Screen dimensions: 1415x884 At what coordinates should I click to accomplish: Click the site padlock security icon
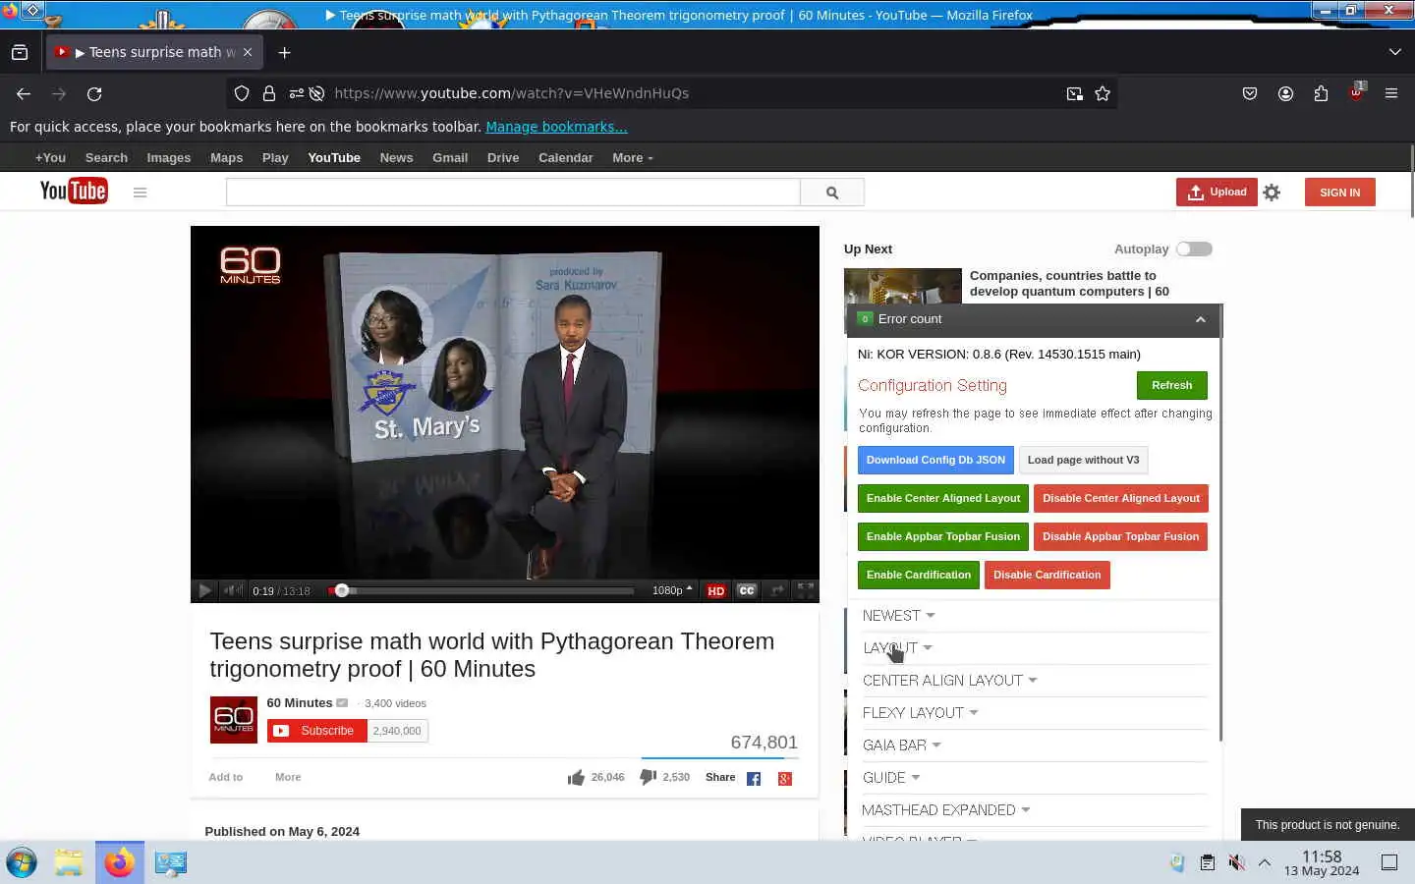point(268,93)
